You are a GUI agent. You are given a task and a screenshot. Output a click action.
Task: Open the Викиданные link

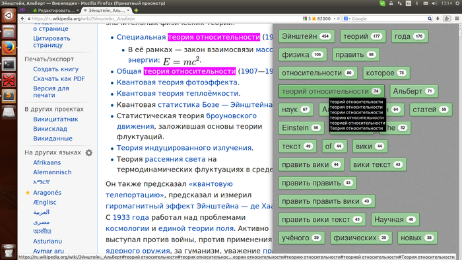tap(53, 138)
